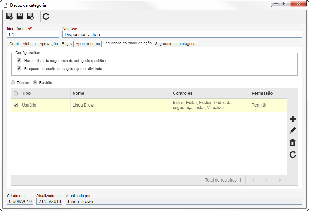This screenshot has height=211, width=309.
Task: Click the plain Save disk icon
Action: (20, 16)
